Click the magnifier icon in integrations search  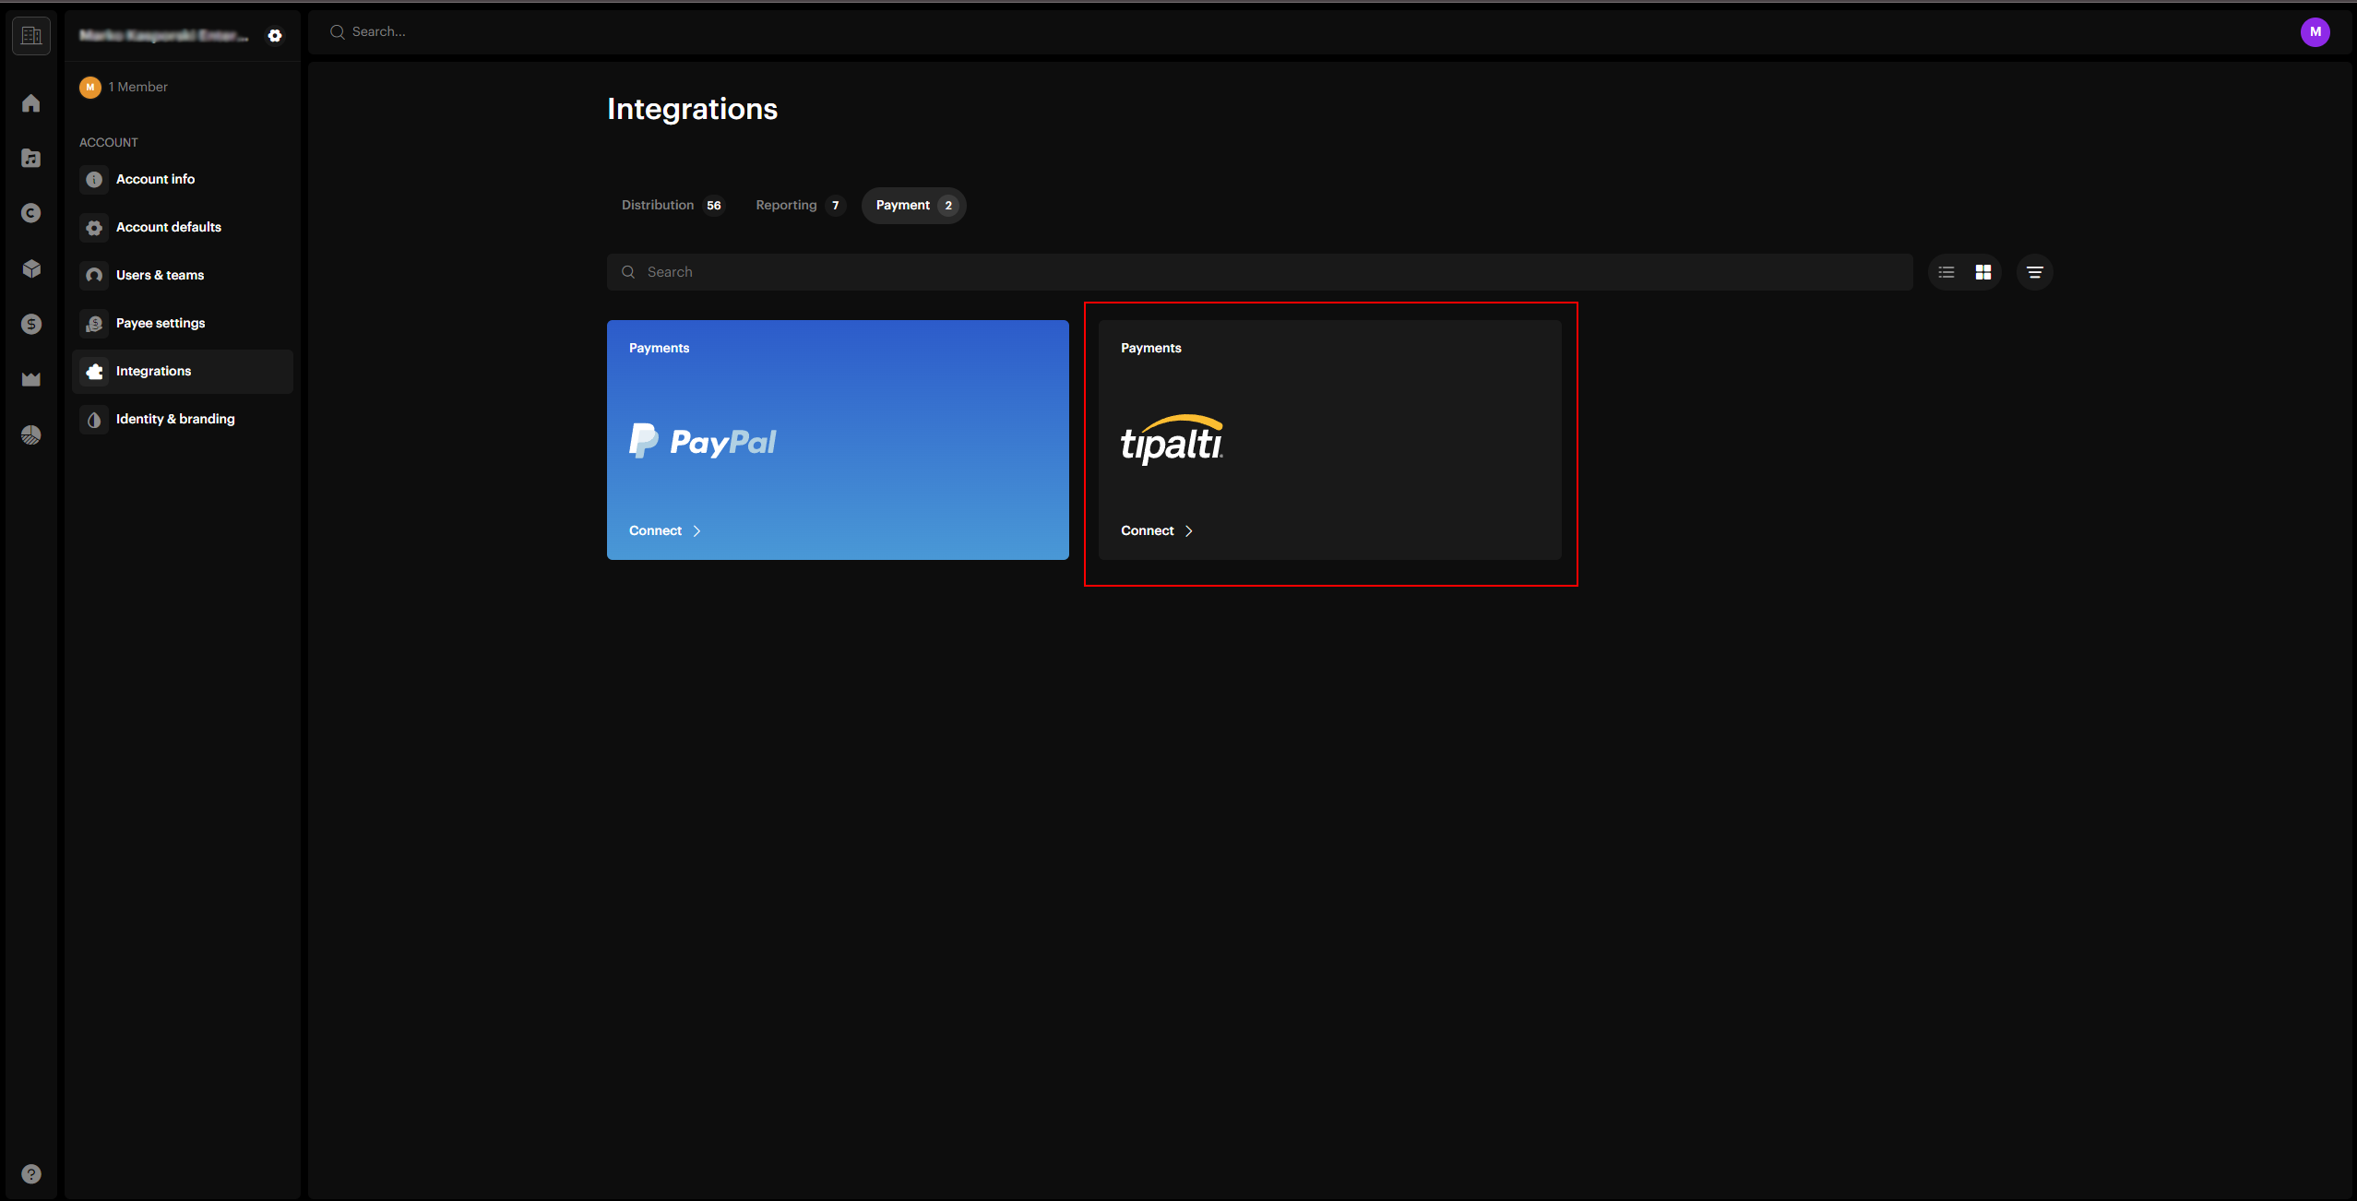tap(628, 272)
